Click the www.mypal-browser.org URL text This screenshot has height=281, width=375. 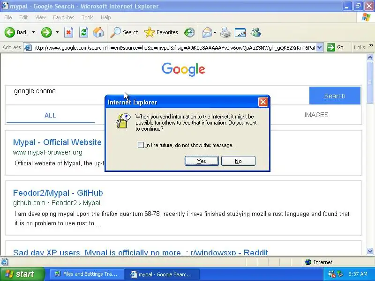(x=48, y=153)
